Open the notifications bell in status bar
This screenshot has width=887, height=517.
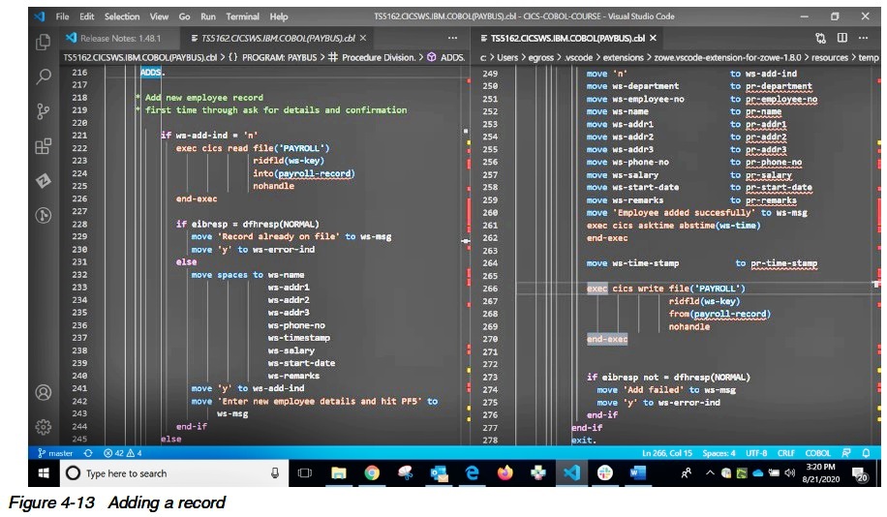pos(866,452)
